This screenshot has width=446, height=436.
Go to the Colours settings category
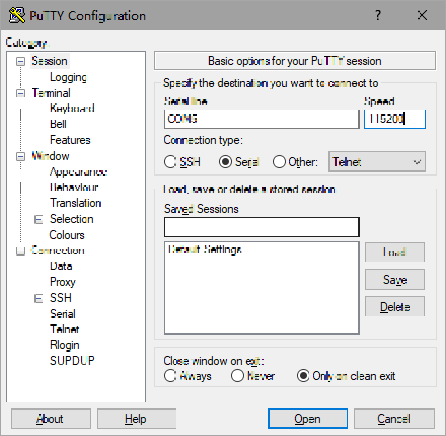click(67, 235)
